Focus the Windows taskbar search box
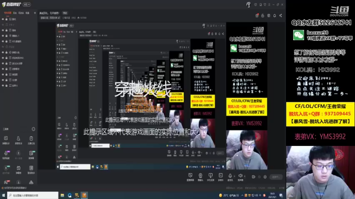This screenshot has height=199, width=355. (32, 195)
